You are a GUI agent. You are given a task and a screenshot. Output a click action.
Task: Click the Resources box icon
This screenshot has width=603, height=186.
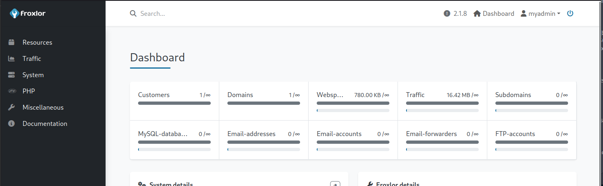point(11,42)
